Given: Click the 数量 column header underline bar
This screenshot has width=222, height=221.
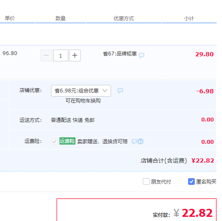Looking at the screenshot, I should pos(61,23).
